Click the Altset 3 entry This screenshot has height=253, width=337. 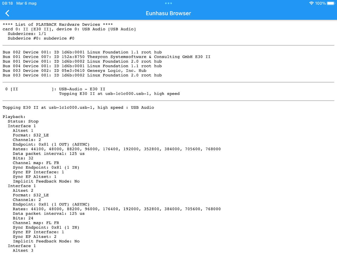tap(23, 250)
